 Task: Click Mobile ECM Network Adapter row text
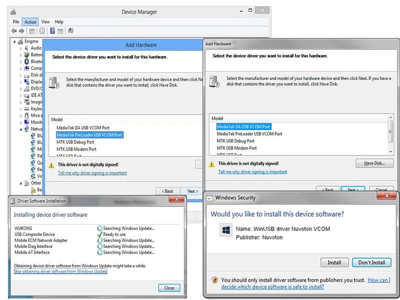(x=41, y=240)
